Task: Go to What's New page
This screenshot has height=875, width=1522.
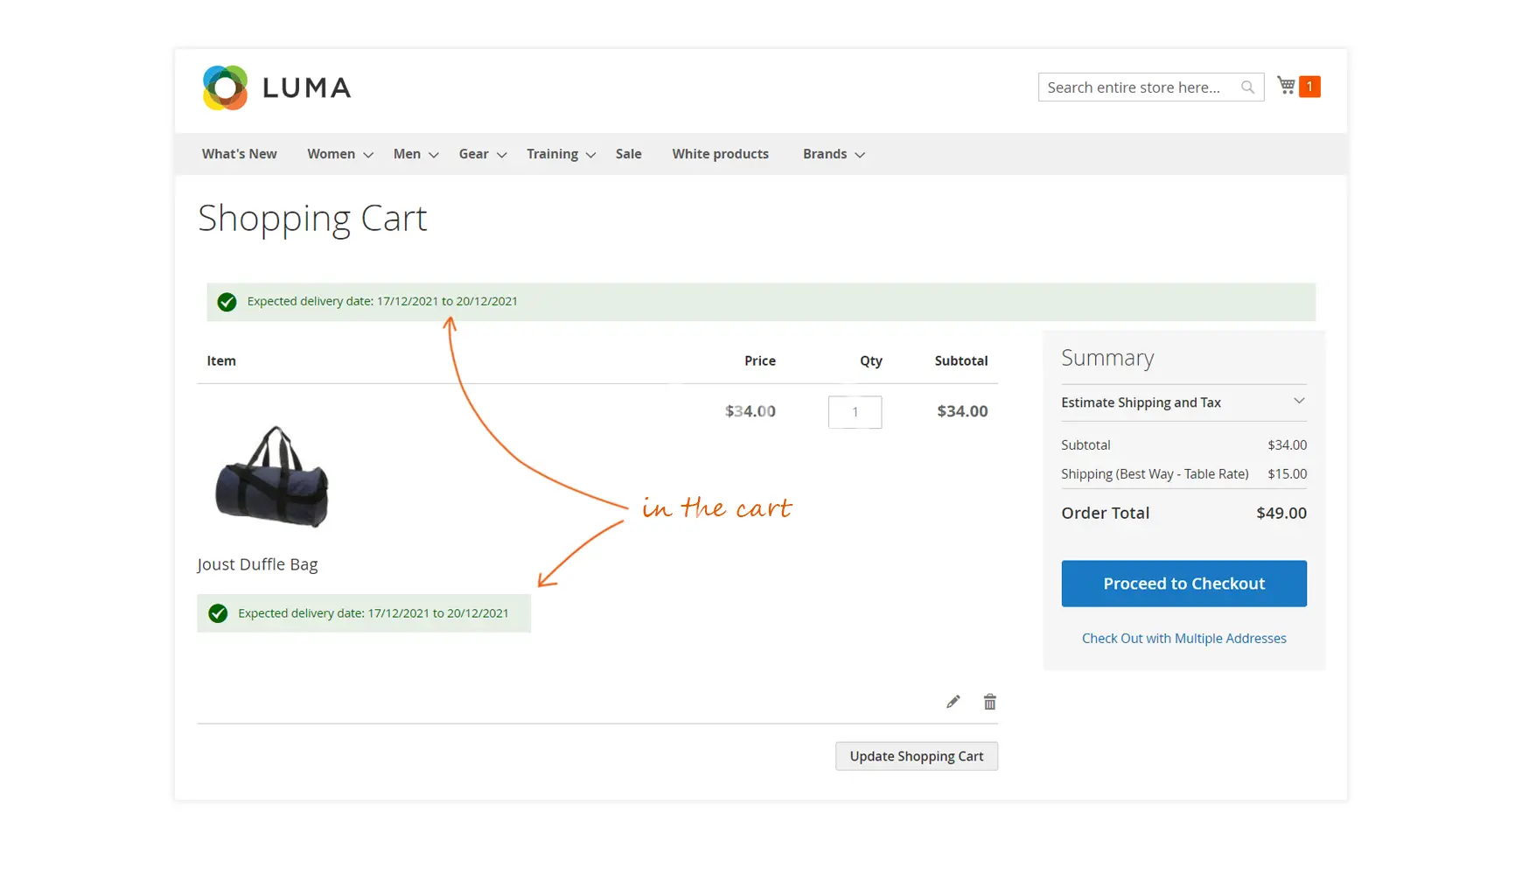Action: (239, 154)
